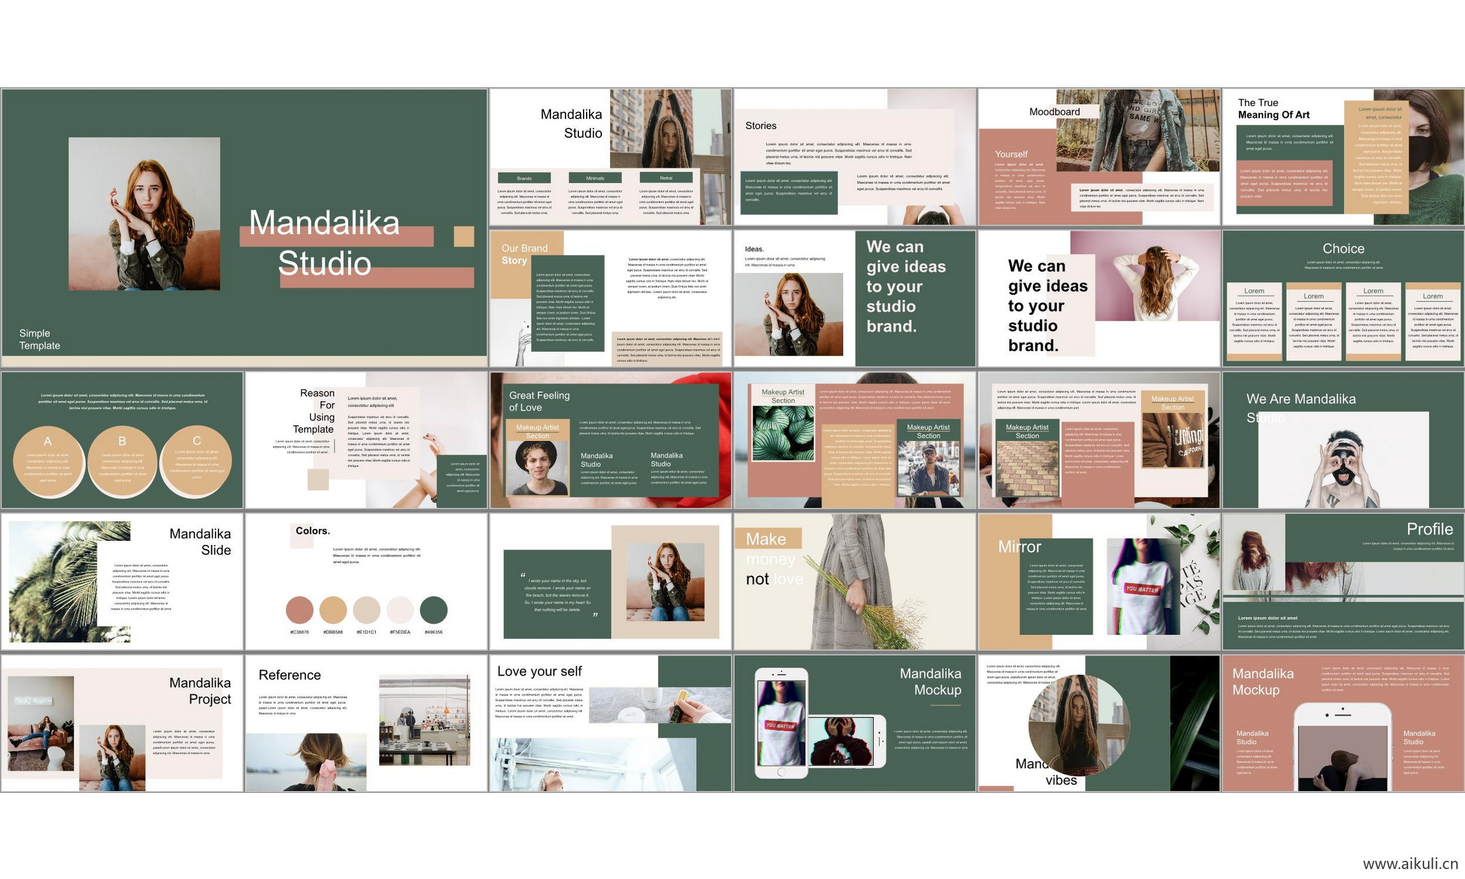Screen dimensions: 1465x879
Task: Open the Make money not love slide
Action: (x=854, y=582)
